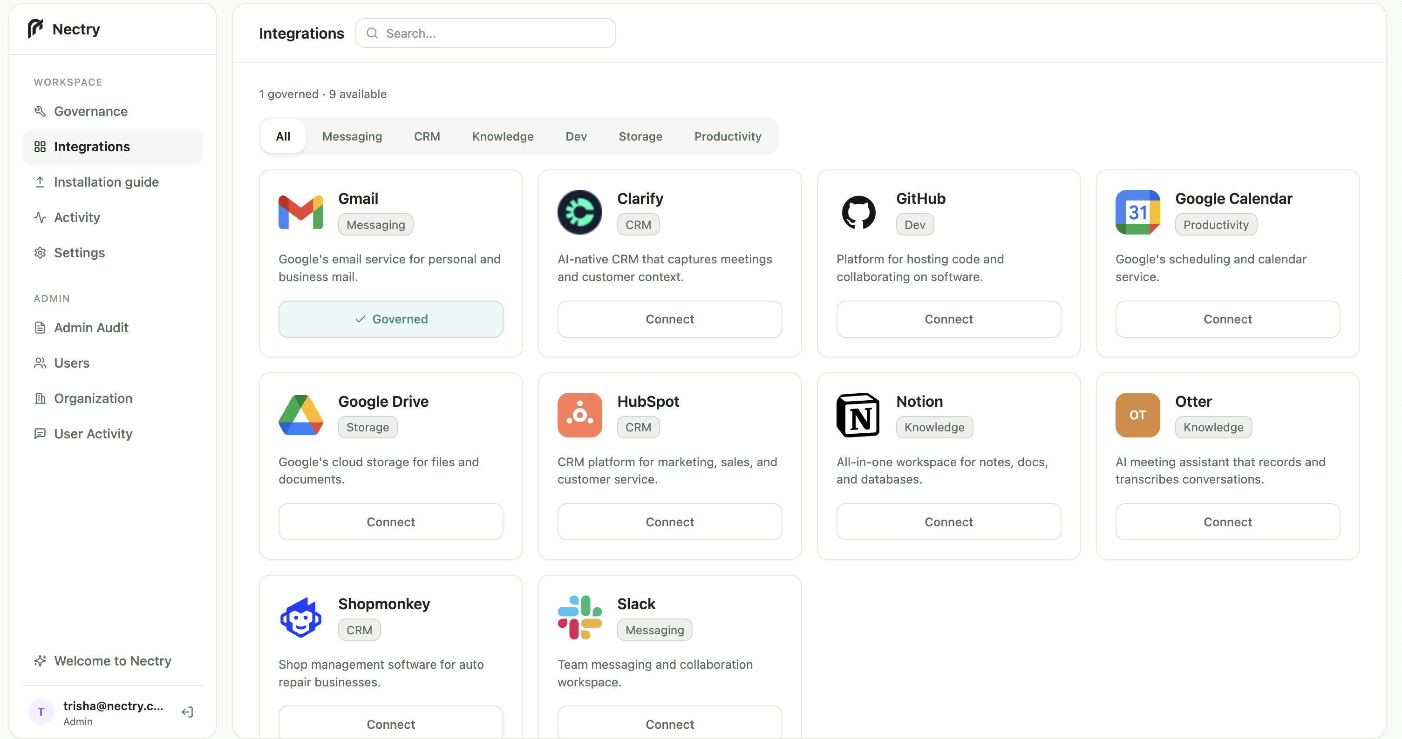Click the Slack colorful logo
This screenshot has height=739, width=1402.
(579, 618)
